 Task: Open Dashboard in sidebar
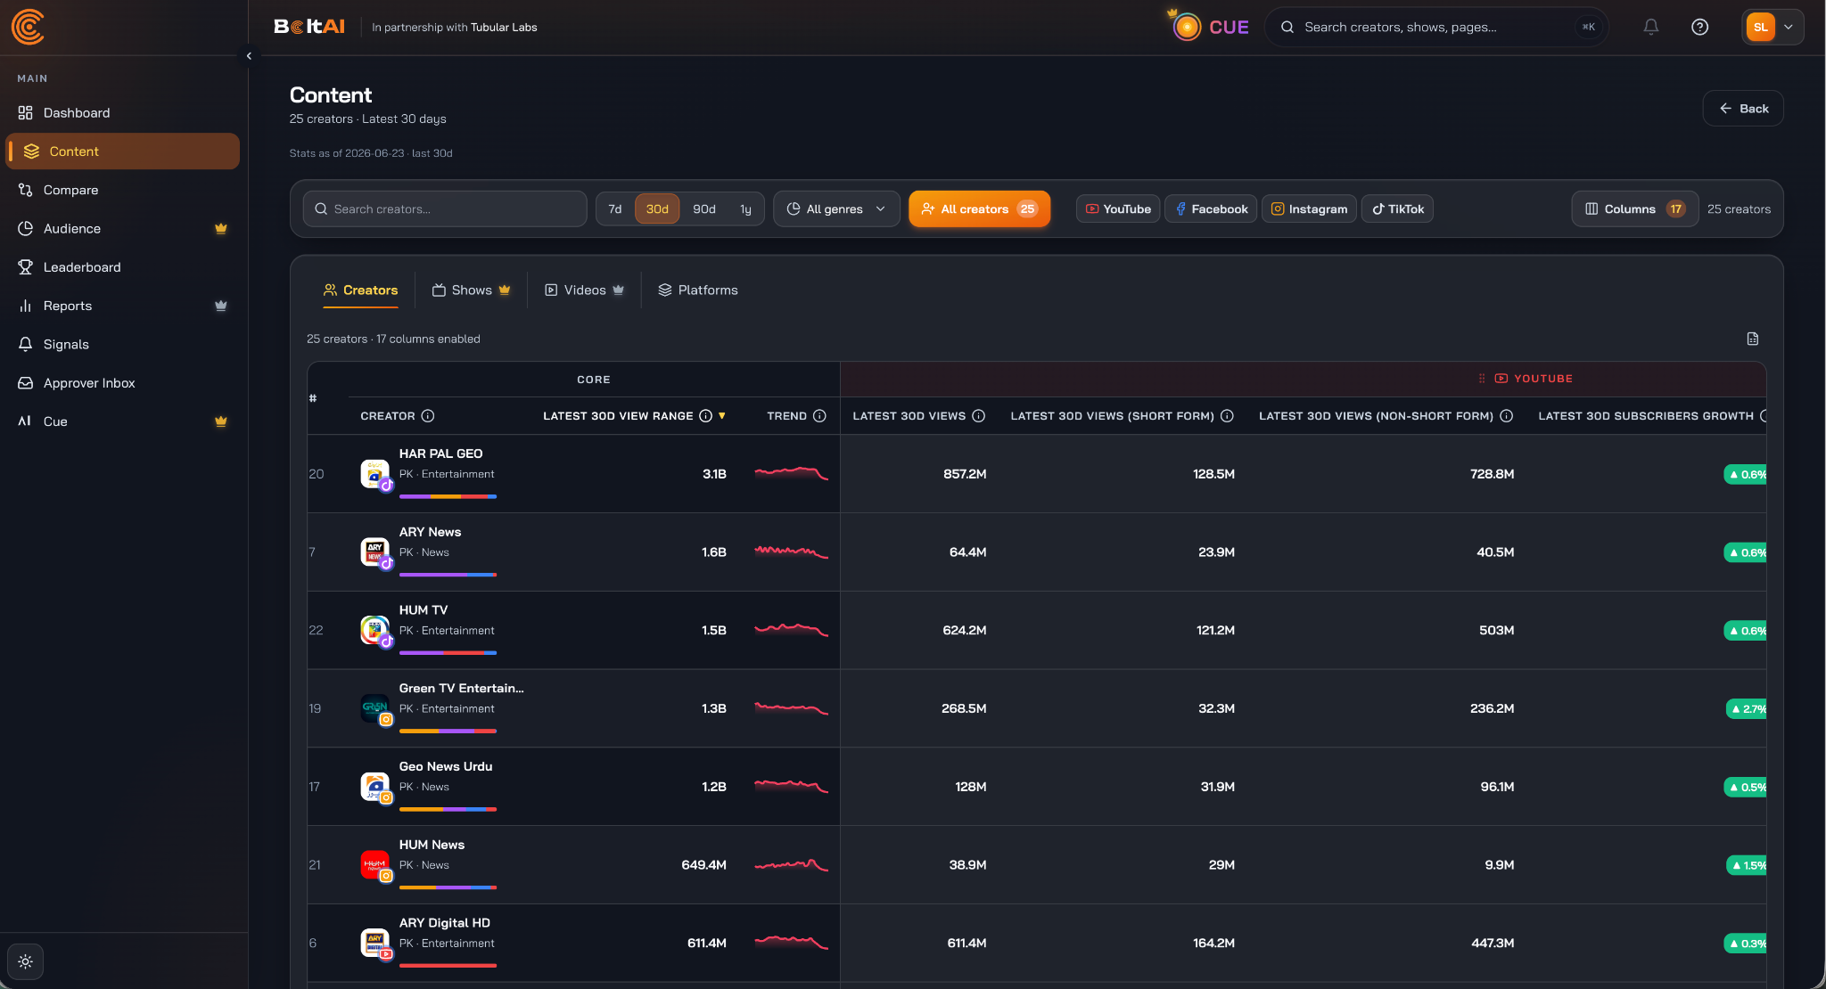tap(123, 112)
